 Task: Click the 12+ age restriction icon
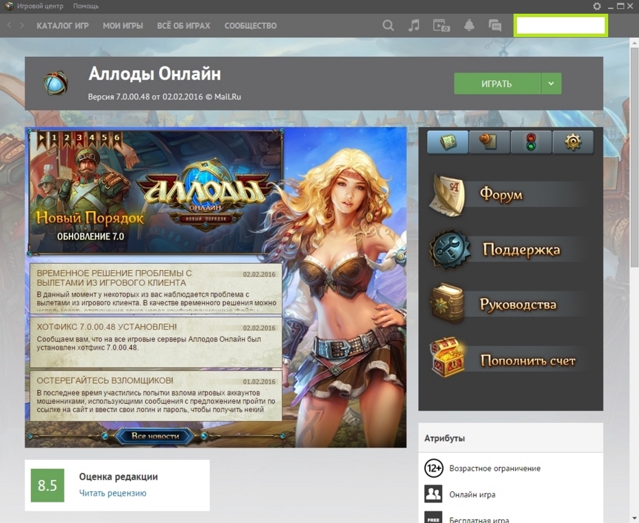coord(433,468)
